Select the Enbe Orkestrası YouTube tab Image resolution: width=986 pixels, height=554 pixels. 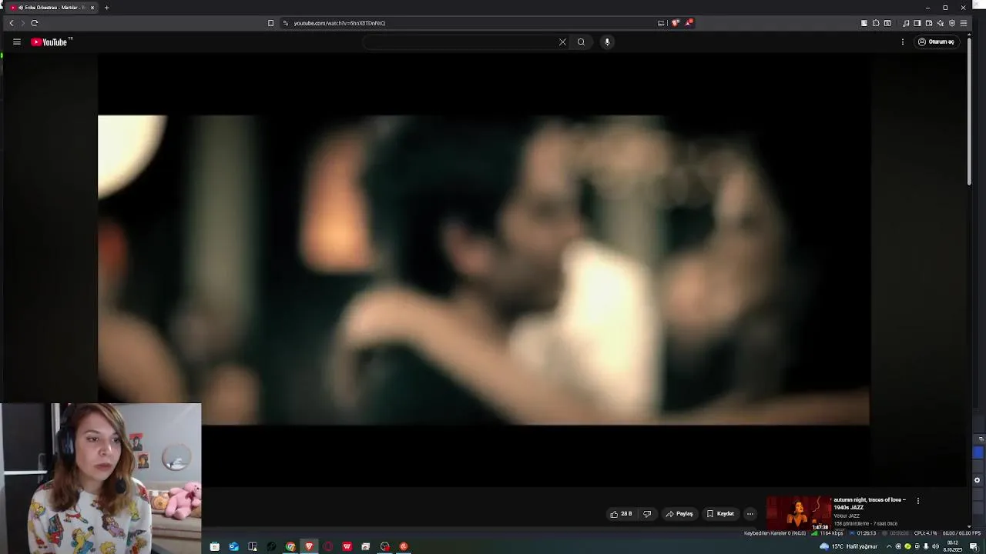(x=51, y=8)
